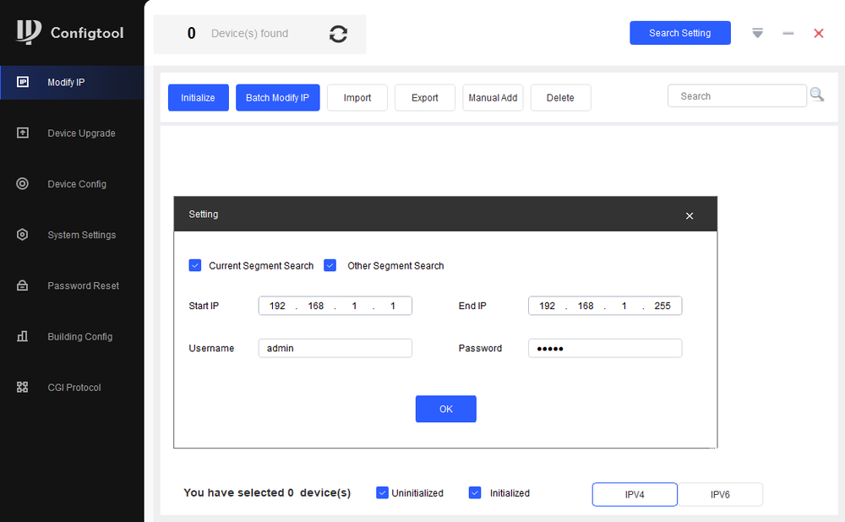Click the magnifier search icon
This screenshot has width=845, height=522.
point(817,95)
